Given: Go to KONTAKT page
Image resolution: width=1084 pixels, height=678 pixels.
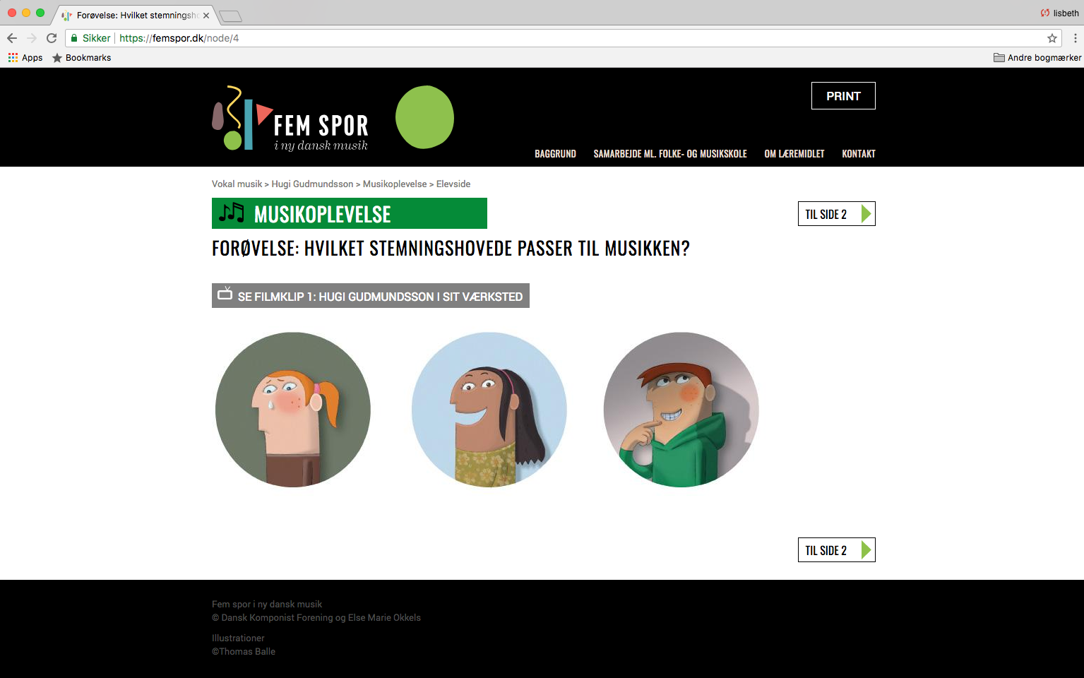Looking at the screenshot, I should pos(859,154).
